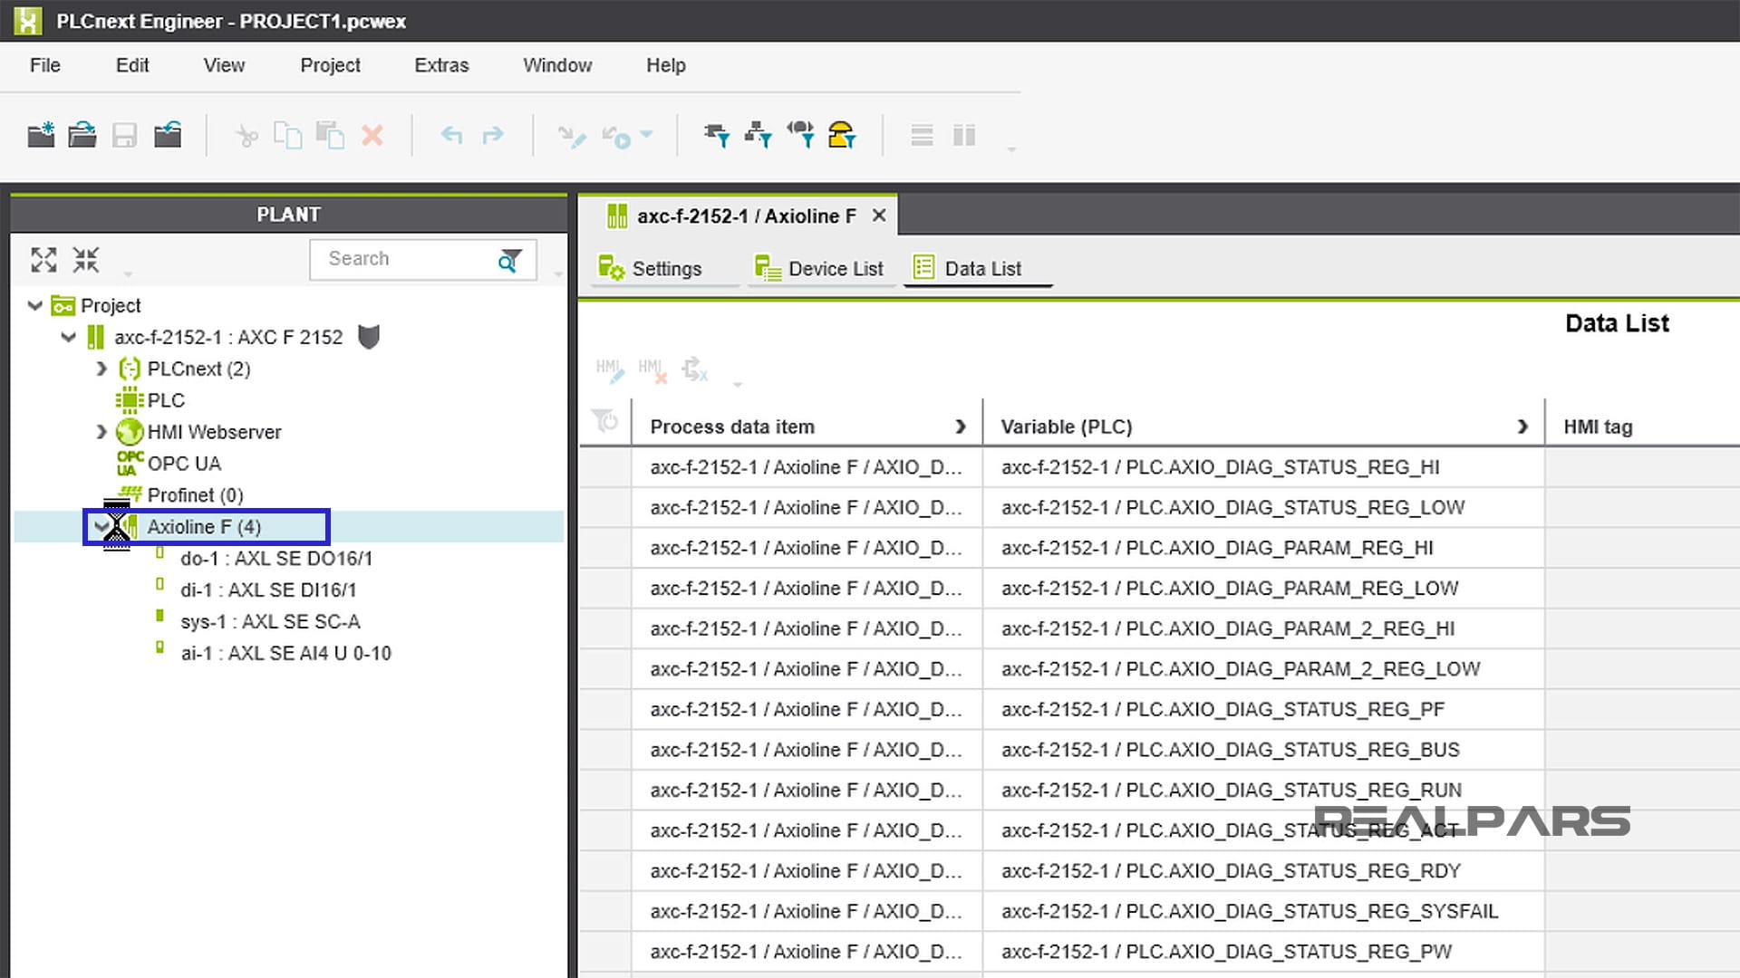1740x978 pixels.
Task: Select do-1 : AXL SE DO16/1 module
Action: [x=276, y=559]
